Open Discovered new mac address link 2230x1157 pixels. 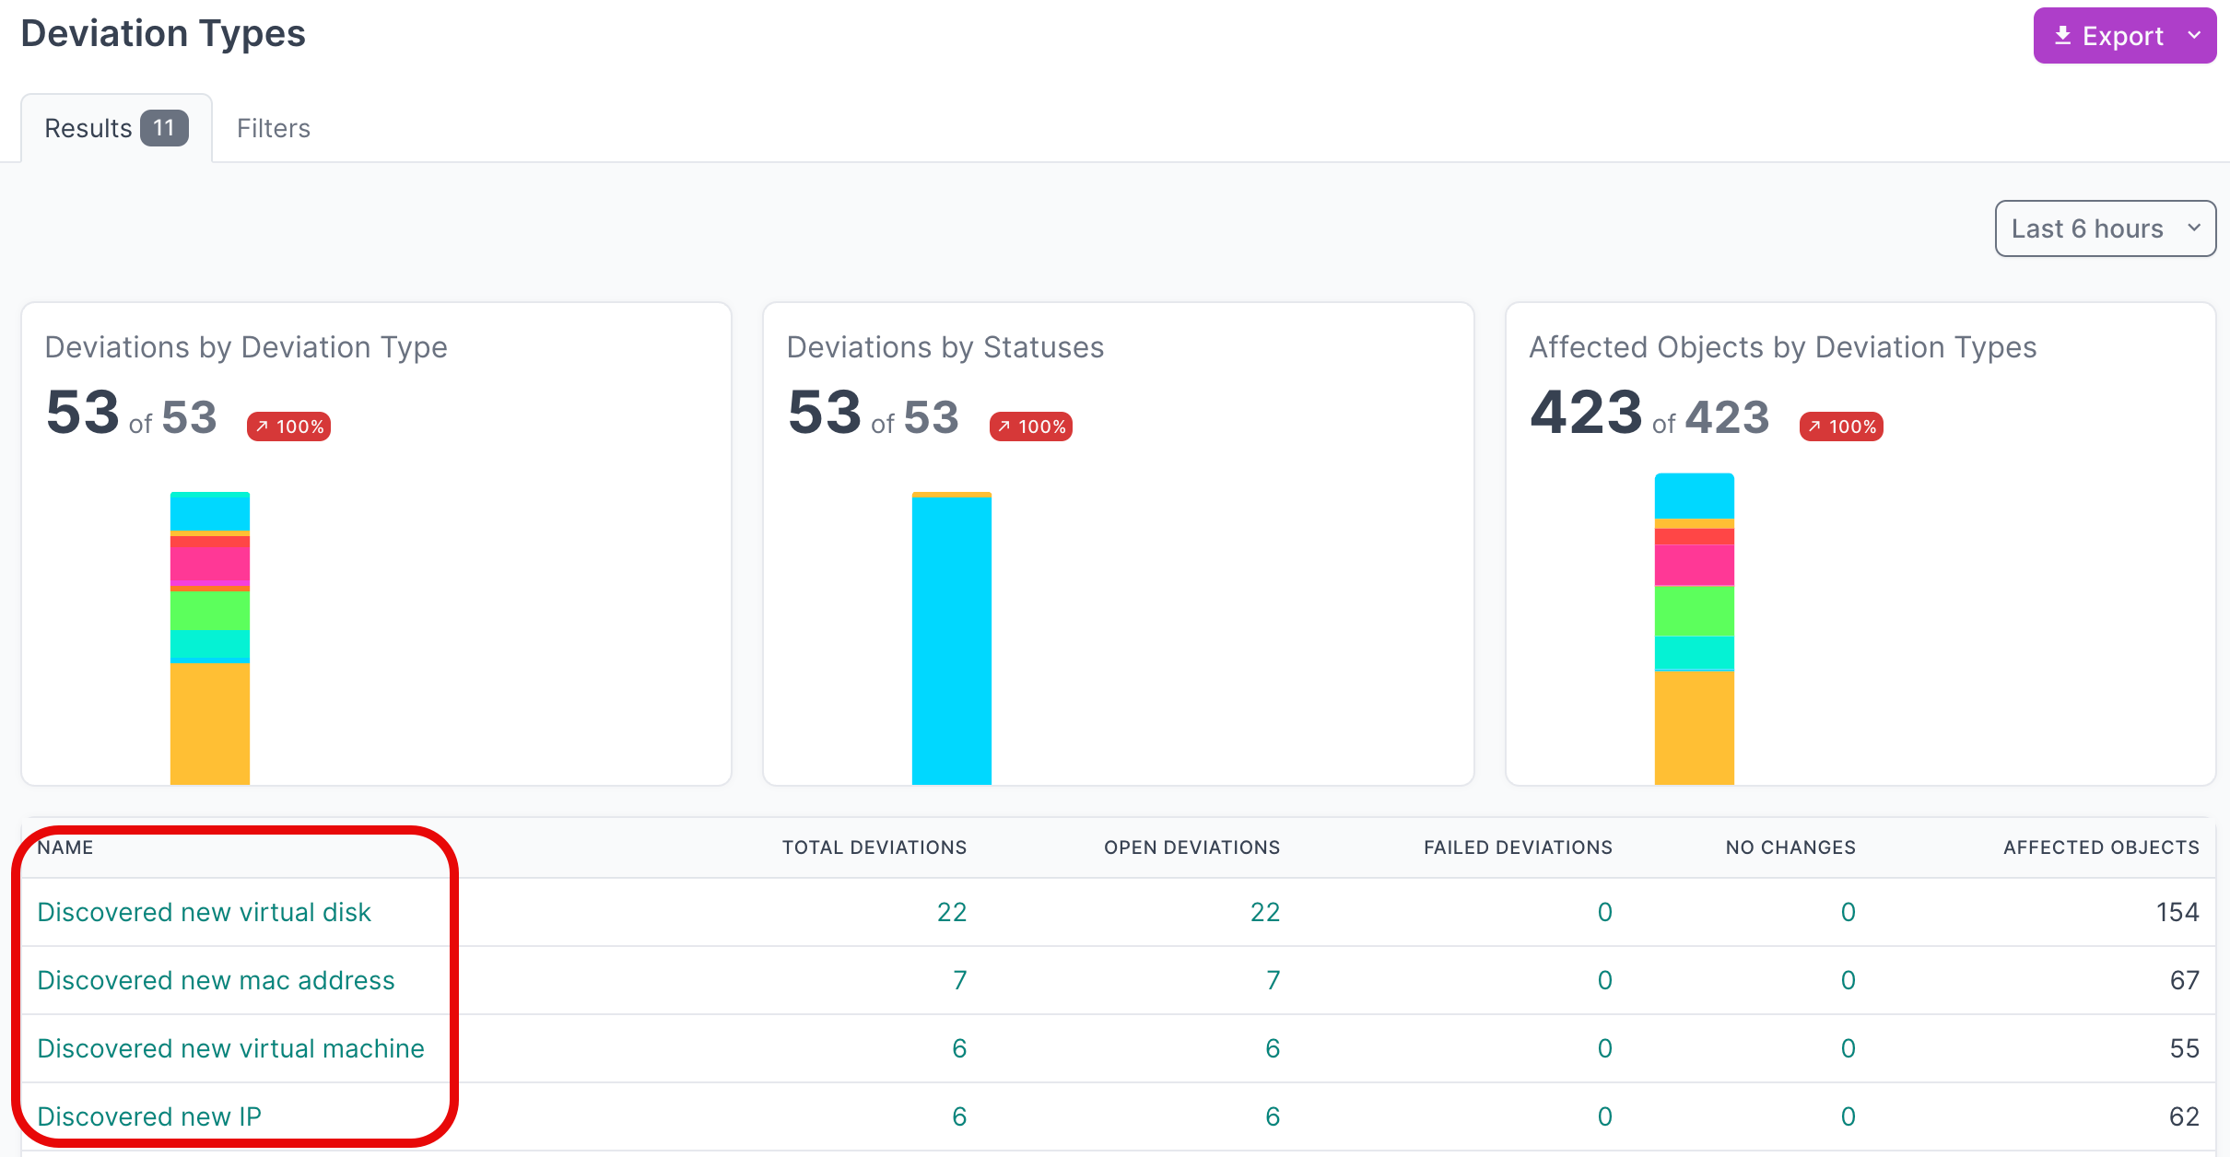[216, 980]
